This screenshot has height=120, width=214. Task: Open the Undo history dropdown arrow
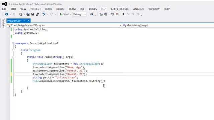tap(47, 14)
